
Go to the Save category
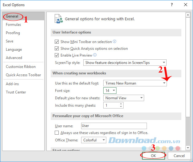tap(23, 41)
